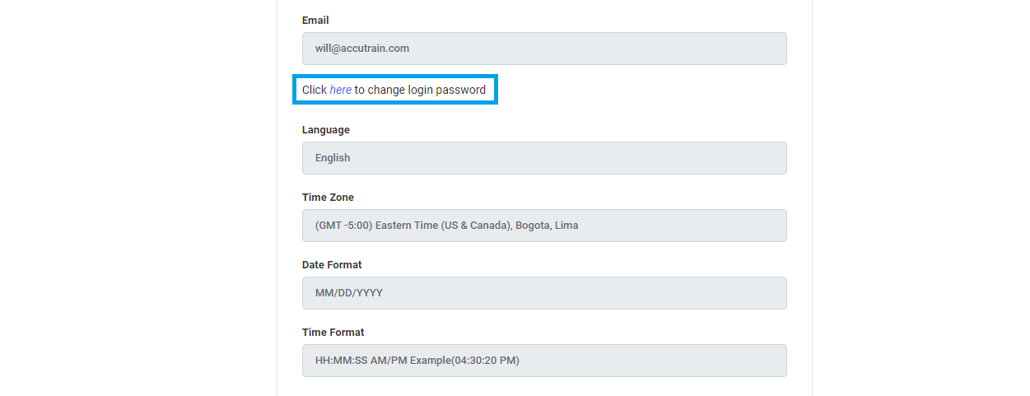This screenshot has width=1030, height=396.
Task: Click the Email field label
Action: [x=315, y=21]
